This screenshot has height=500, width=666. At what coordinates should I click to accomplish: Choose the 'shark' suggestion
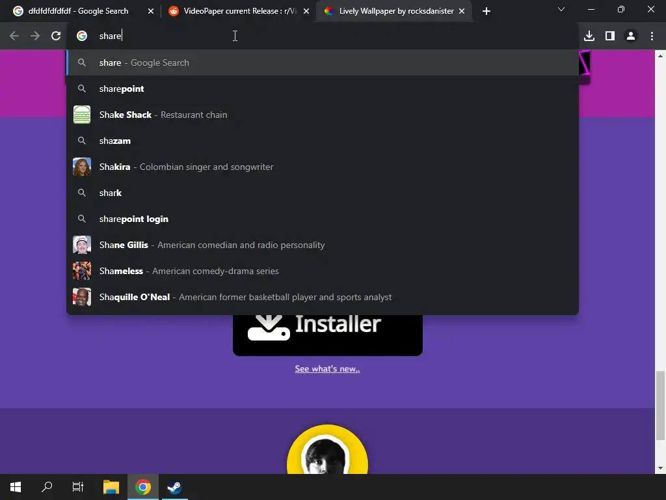click(x=323, y=193)
